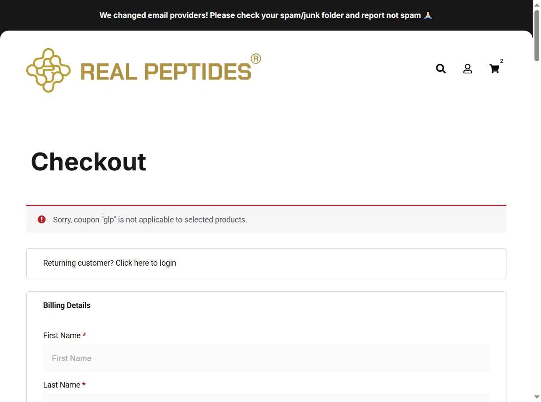View the shopping cart icon

(494, 69)
